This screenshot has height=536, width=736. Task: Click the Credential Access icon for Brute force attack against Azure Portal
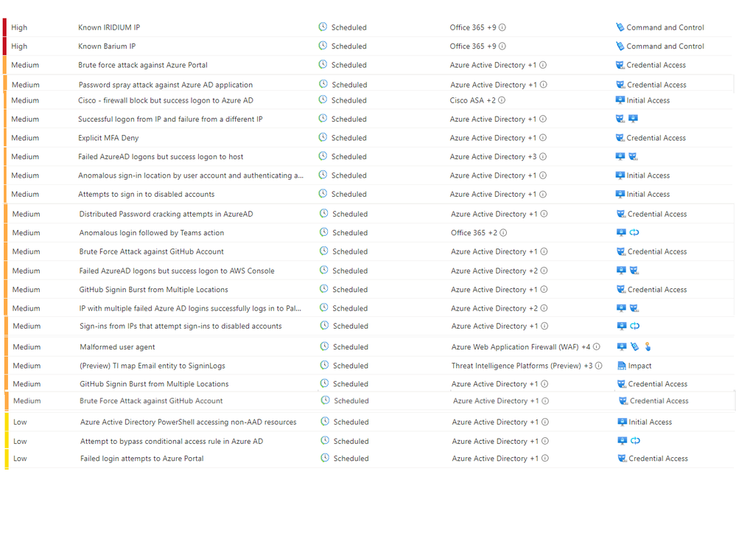[x=620, y=65]
